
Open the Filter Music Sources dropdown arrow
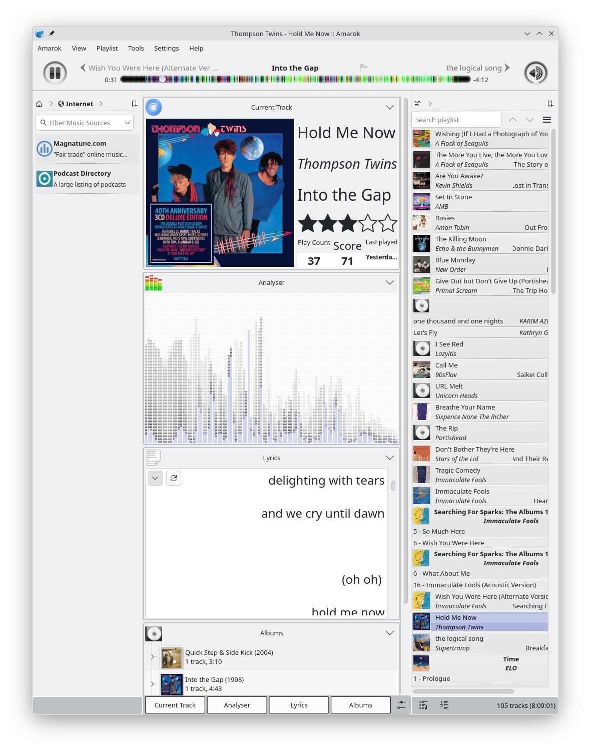click(128, 123)
